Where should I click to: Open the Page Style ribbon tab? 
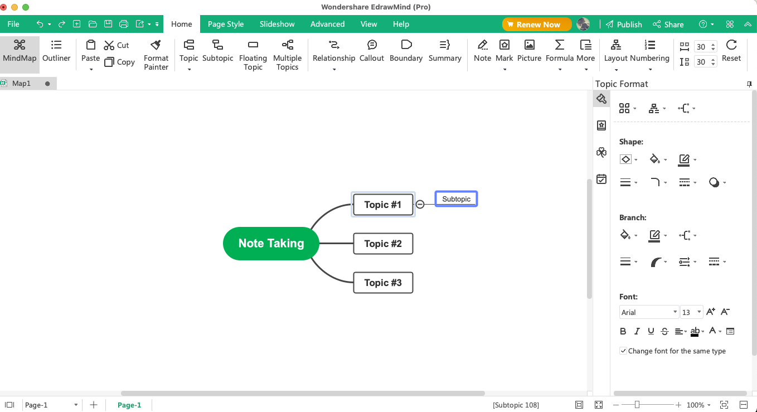tap(226, 24)
